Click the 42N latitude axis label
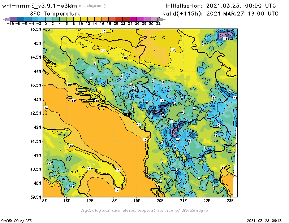Image resolution: width=289 pixels, height=223 pixels. pos(37,127)
